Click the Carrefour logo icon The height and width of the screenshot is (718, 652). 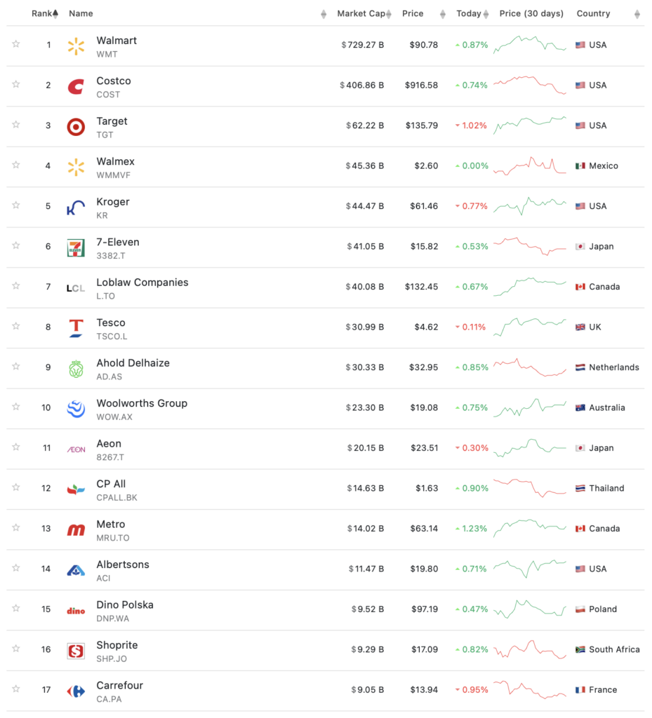76,691
